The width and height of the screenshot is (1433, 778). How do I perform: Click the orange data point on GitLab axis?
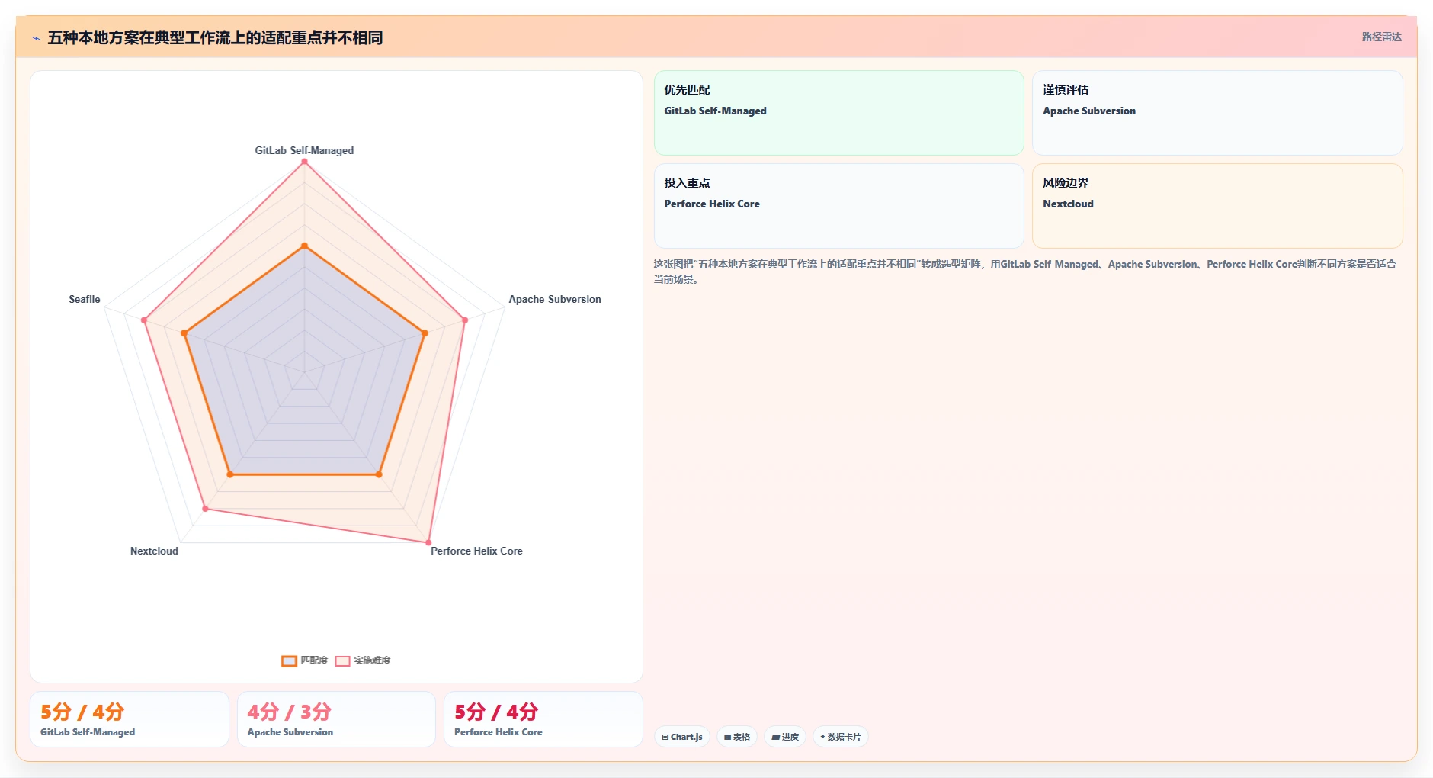[x=305, y=246]
